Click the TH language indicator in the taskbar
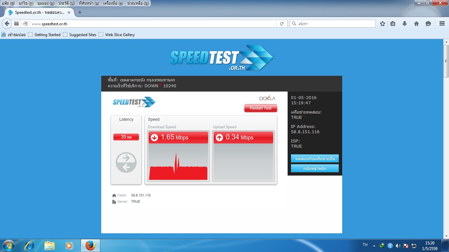Image resolution: width=449 pixels, height=252 pixels. click(x=365, y=245)
